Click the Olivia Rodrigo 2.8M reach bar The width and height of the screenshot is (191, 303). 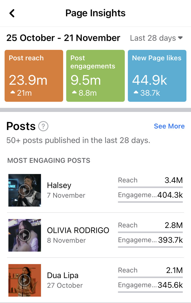tap(150, 232)
